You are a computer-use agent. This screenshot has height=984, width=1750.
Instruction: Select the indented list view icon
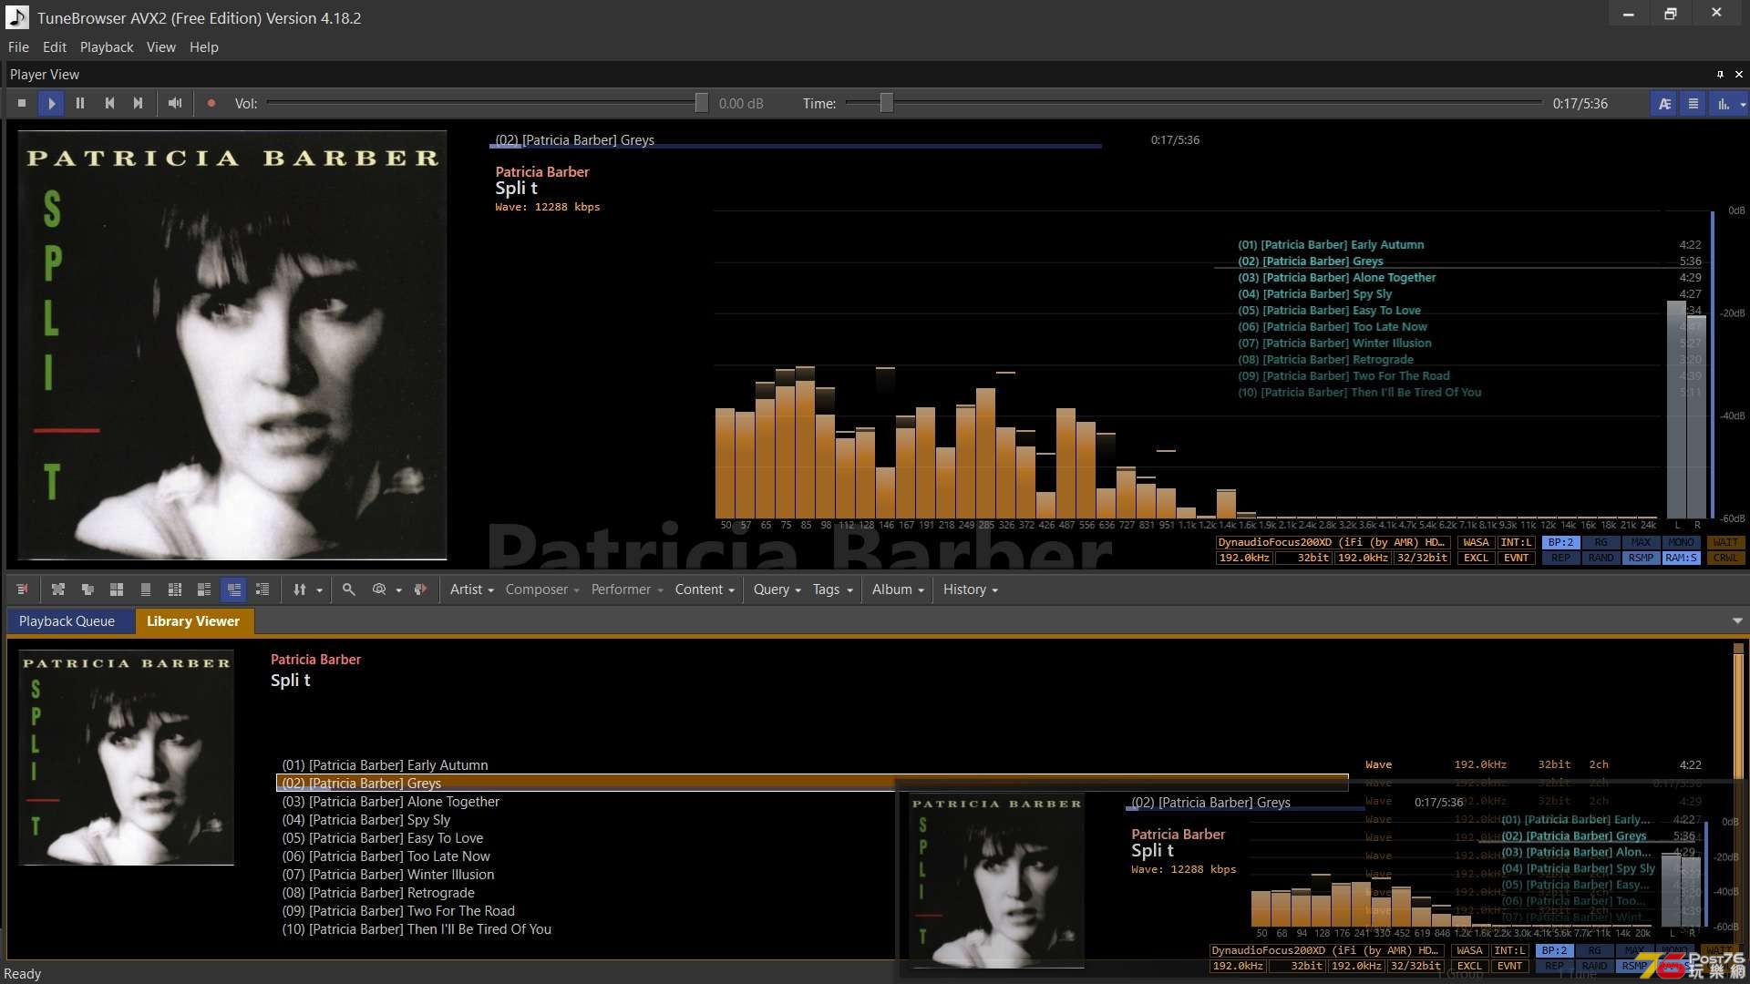click(x=262, y=589)
